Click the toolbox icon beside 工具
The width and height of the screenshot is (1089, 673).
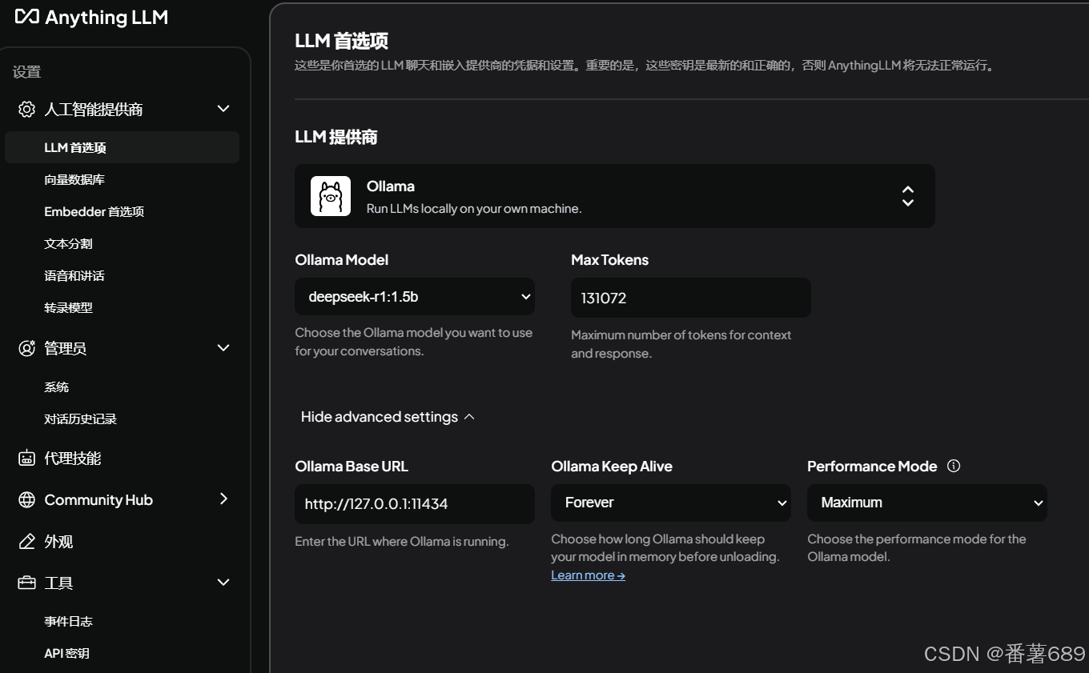[26, 583]
